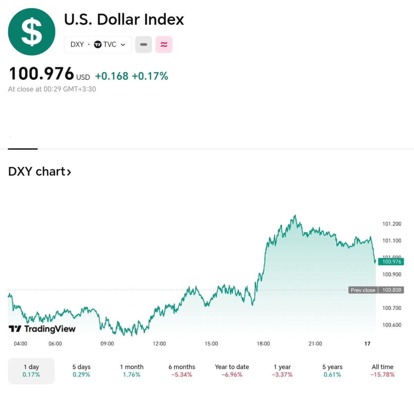The width and height of the screenshot is (414, 398).
Task: Select the 5 years range
Action: tap(332, 371)
